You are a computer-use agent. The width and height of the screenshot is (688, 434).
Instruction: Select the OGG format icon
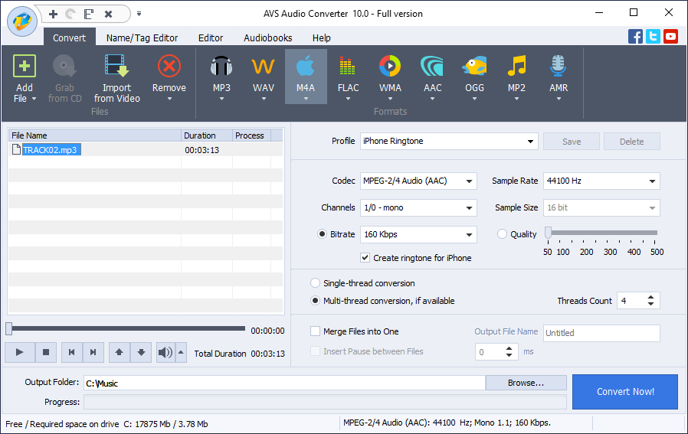(x=474, y=66)
